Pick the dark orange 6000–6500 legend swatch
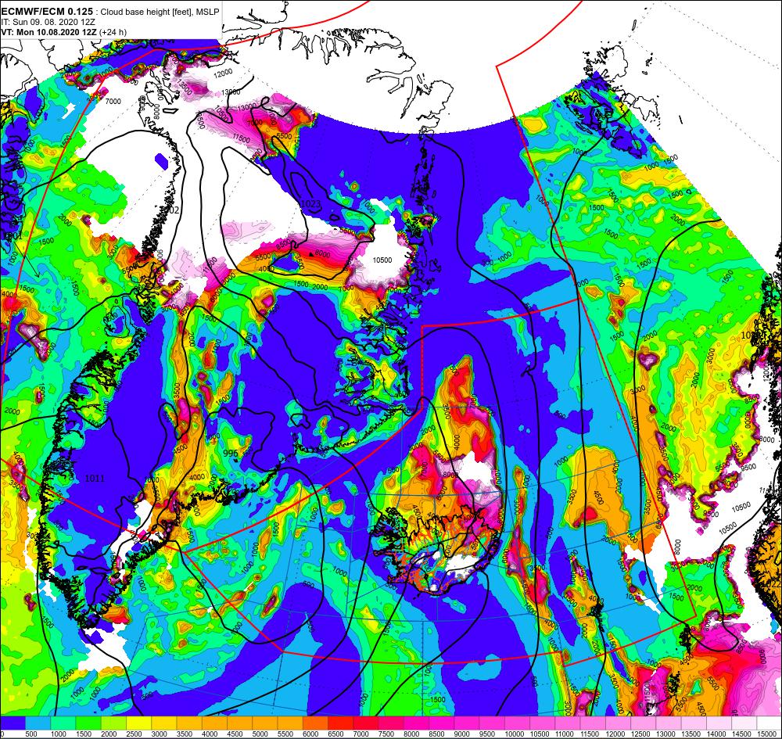782x739 pixels. tap(315, 723)
